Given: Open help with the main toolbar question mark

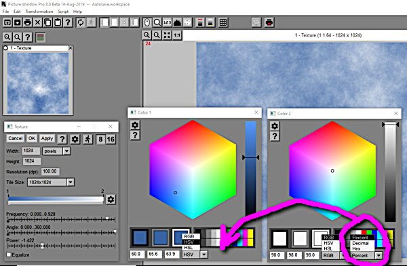Looking at the screenshot, I should click(68, 22).
